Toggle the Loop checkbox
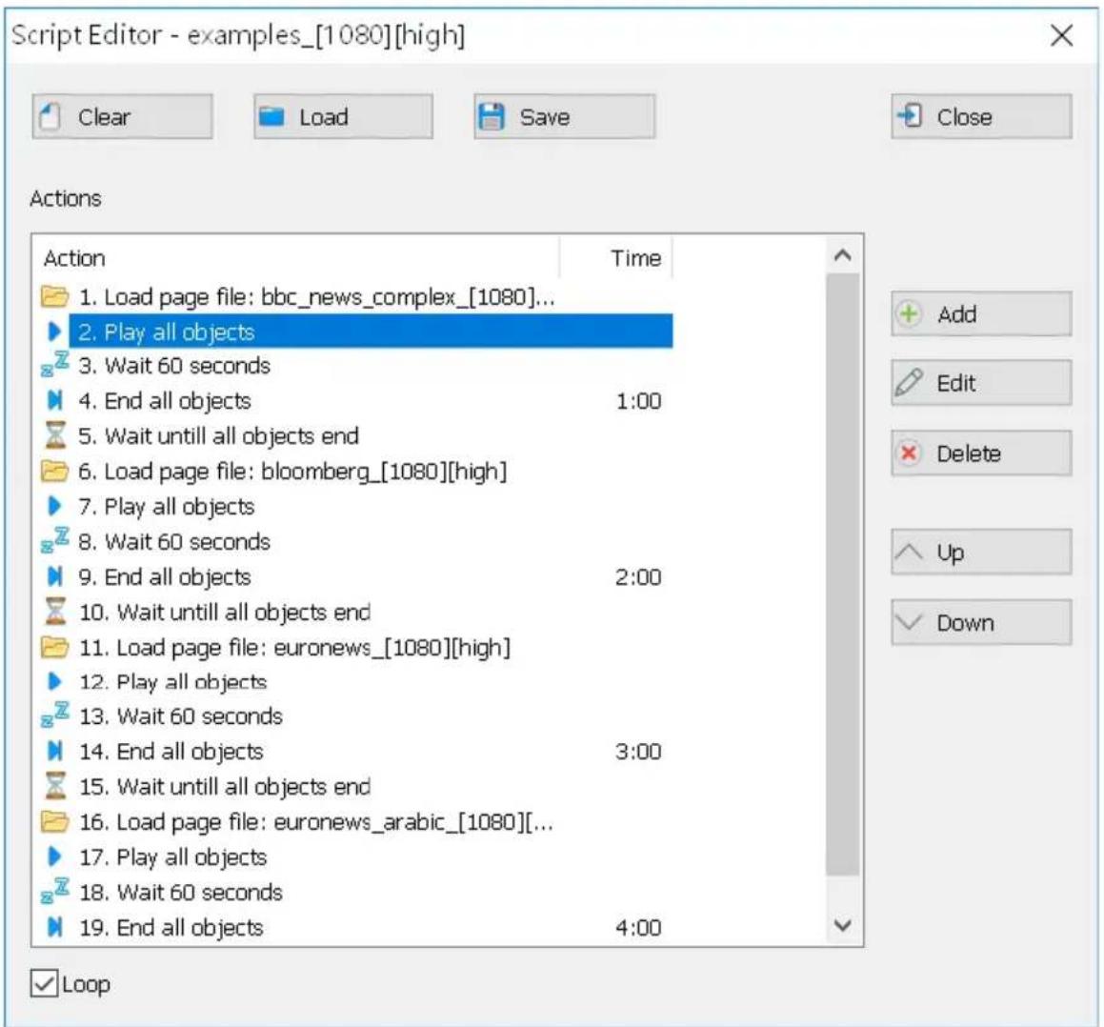1104x1027 pixels. point(44,983)
